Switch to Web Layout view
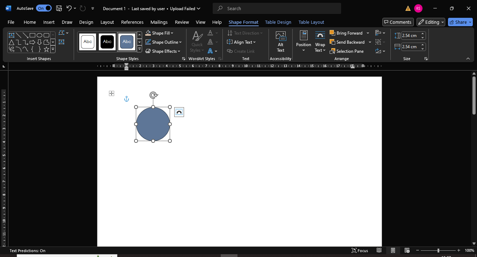This screenshot has width=477, height=257. pos(407,250)
